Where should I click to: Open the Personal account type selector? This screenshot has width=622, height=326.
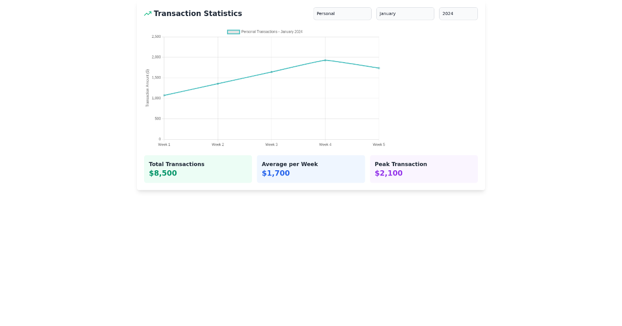pyautogui.click(x=342, y=13)
